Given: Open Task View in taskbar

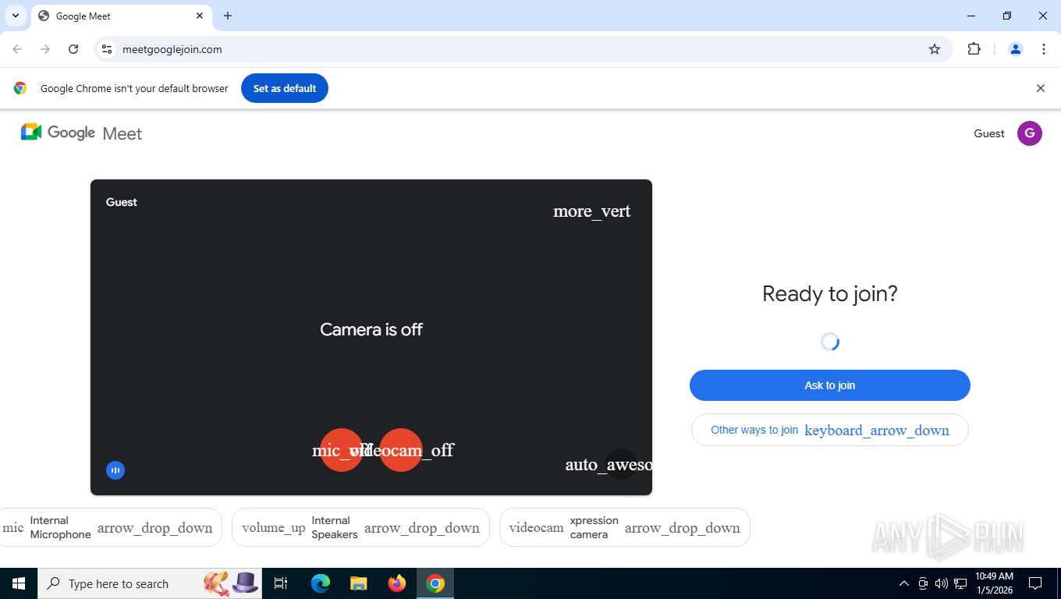Looking at the screenshot, I should [281, 583].
